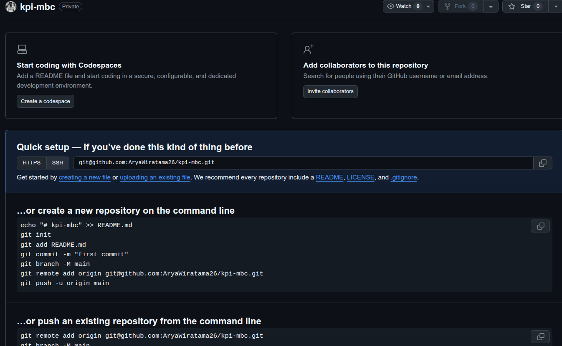Click 'Add collaborators to this repository' heading
562x346 pixels.
click(366, 65)
